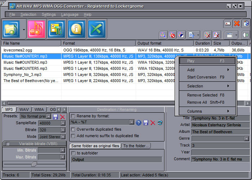Click the pink Start Conversion music note icon
This screenshot has height=180, width=252.
(x=36, y=29)
